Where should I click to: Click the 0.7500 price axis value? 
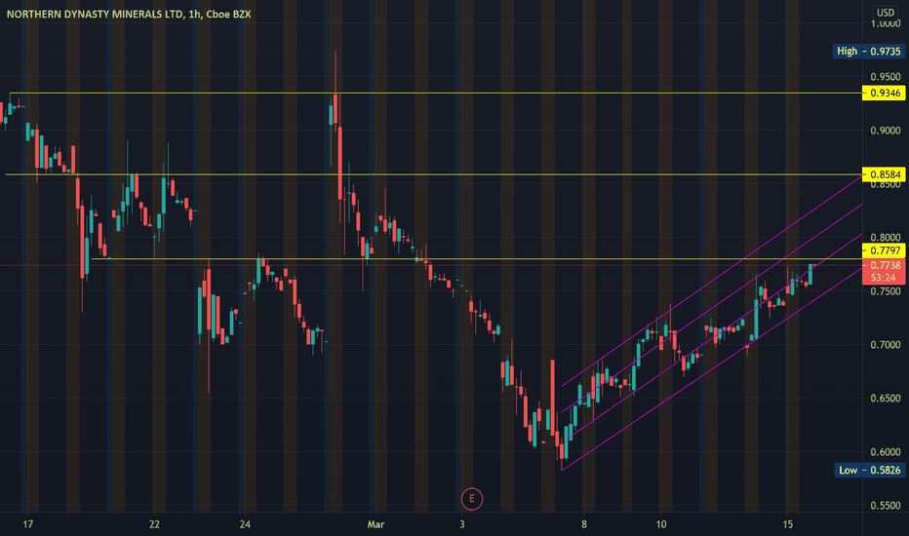[x=886, y=291]
